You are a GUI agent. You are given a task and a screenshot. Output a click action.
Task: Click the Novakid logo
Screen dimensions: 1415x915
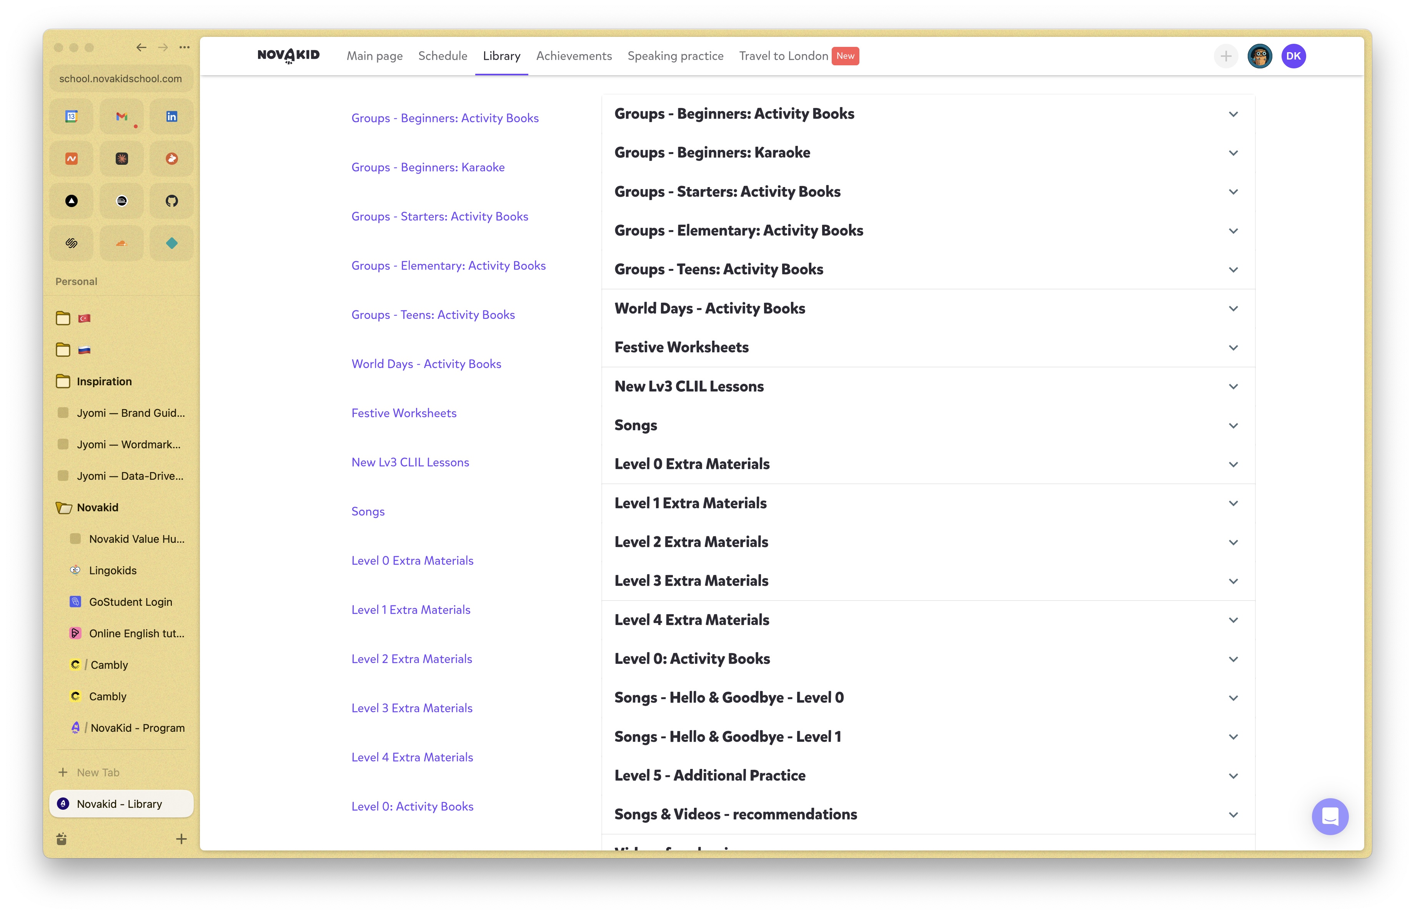tap(288, 56)
